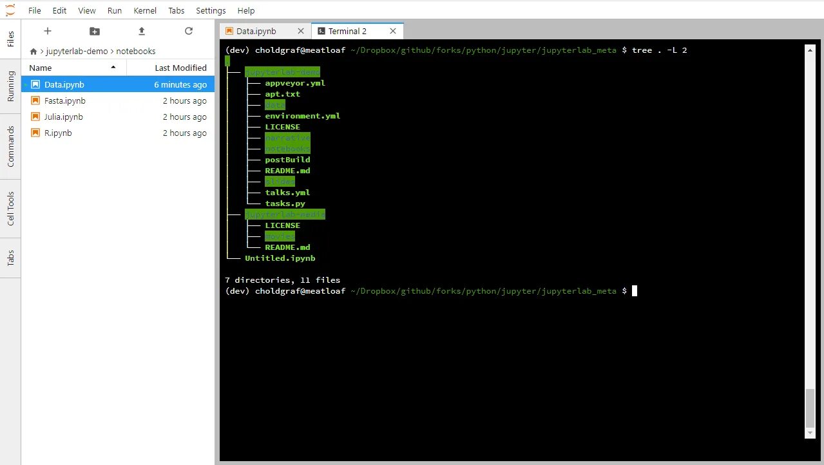Switch to the Data.ipynb tab
Image resolution: width=824 pixels, height=465 pixels.
coord(265,31)
